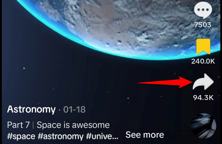This screenshot has width=222, height=144.
Task: Share the video with the arrow icon
Action: [x=203, y=82]
